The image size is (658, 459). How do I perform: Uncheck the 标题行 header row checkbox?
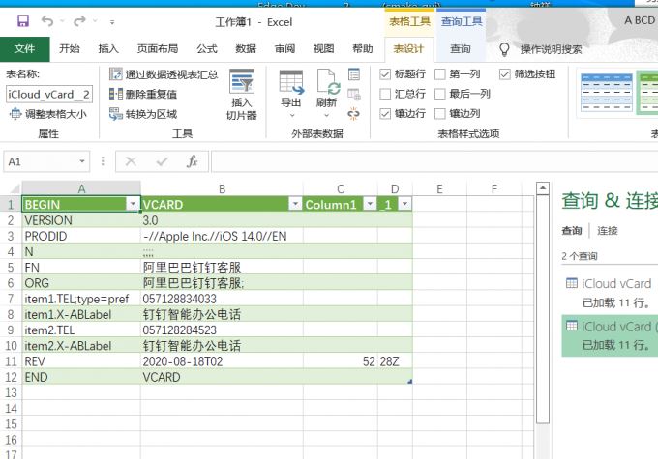tap(385, 74)
